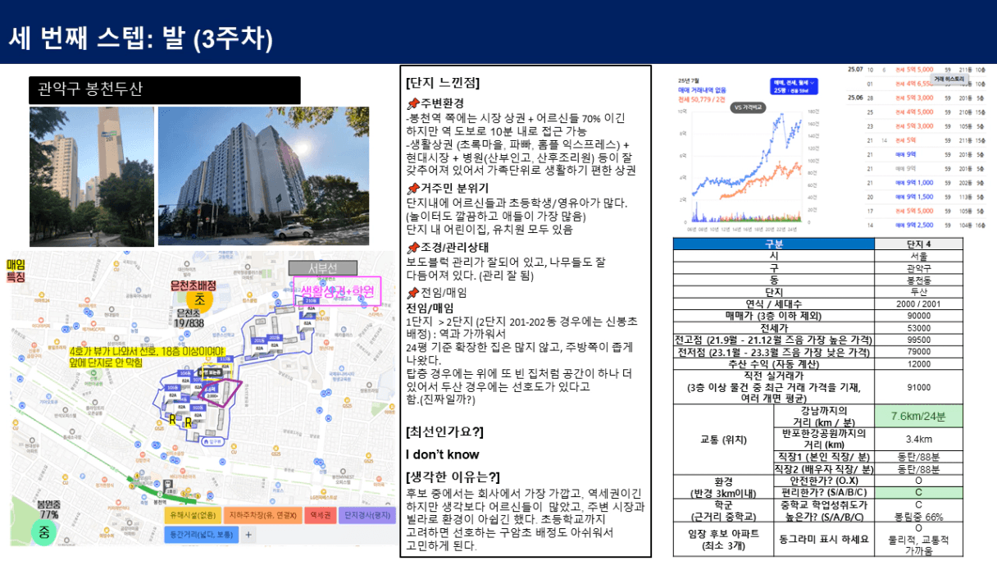The width and height of the screenshot is (997, 561).
Task: Click the slide title 세 번째 스텝: 발 (3주차)
Action: (140, 38)
